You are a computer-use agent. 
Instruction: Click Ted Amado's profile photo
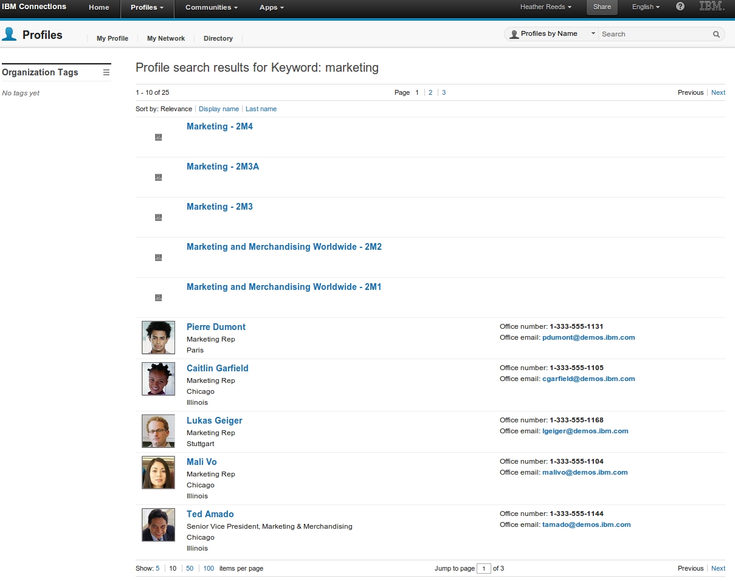point(158,524)
